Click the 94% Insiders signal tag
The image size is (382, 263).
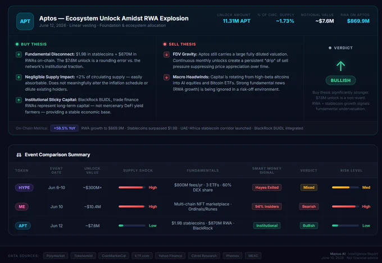pos(267,206)
